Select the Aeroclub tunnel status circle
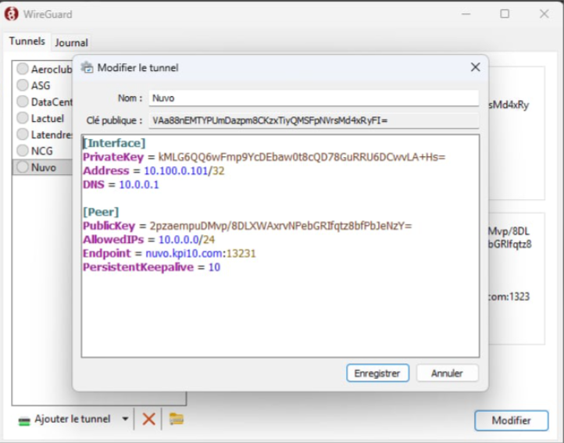The height and width of the screenshot is (443, 564). tap(23, 69)
